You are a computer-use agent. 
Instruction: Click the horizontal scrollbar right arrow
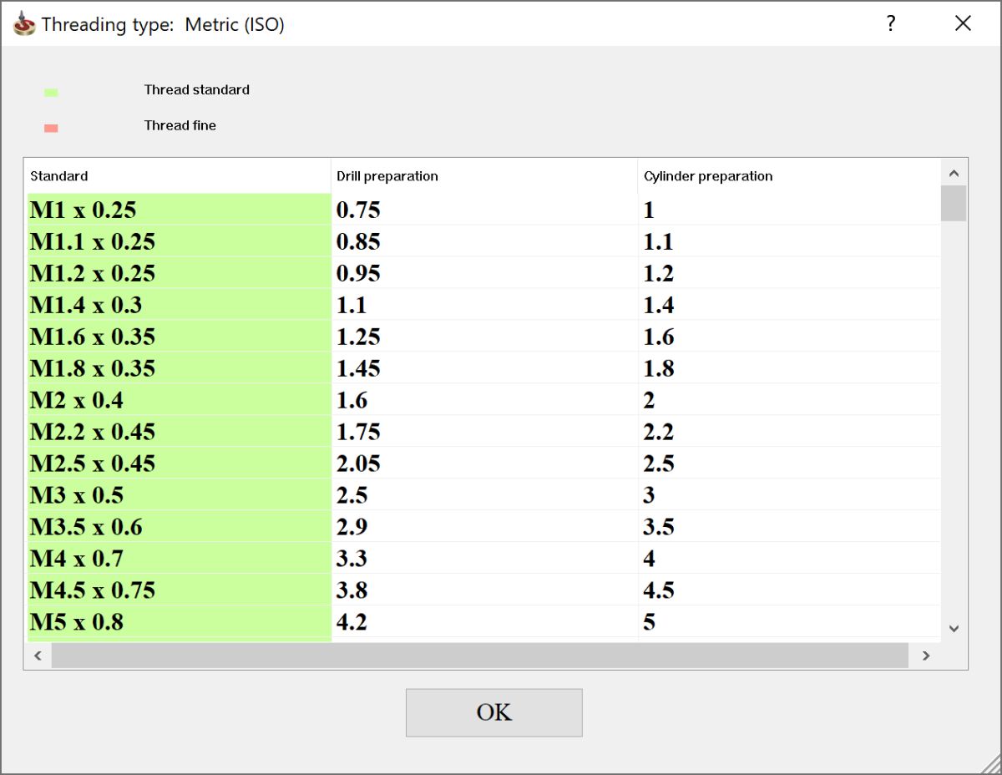coord(925,656)
